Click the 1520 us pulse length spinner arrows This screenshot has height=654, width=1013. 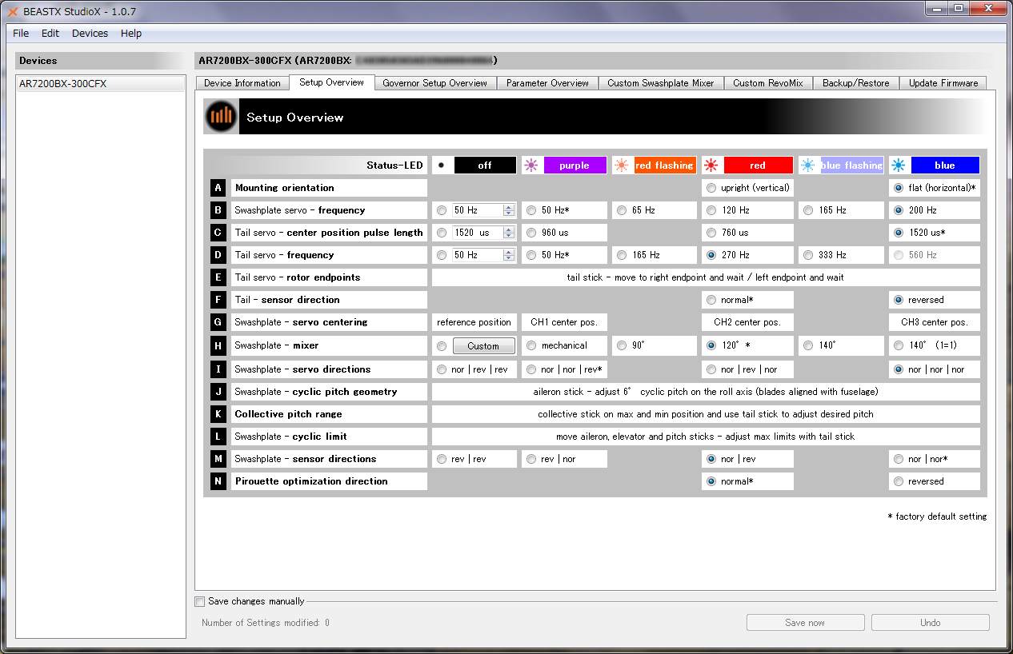pyautogui.click(x=508, y=233)
